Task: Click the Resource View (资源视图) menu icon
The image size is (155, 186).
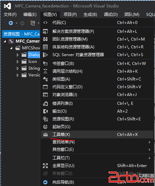Action: pos(45,119)
